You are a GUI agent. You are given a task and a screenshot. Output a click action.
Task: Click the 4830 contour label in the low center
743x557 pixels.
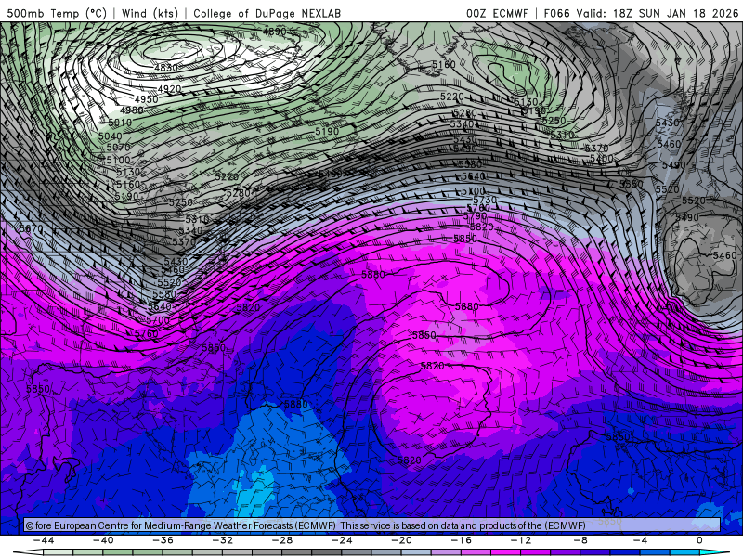[166, 68]
